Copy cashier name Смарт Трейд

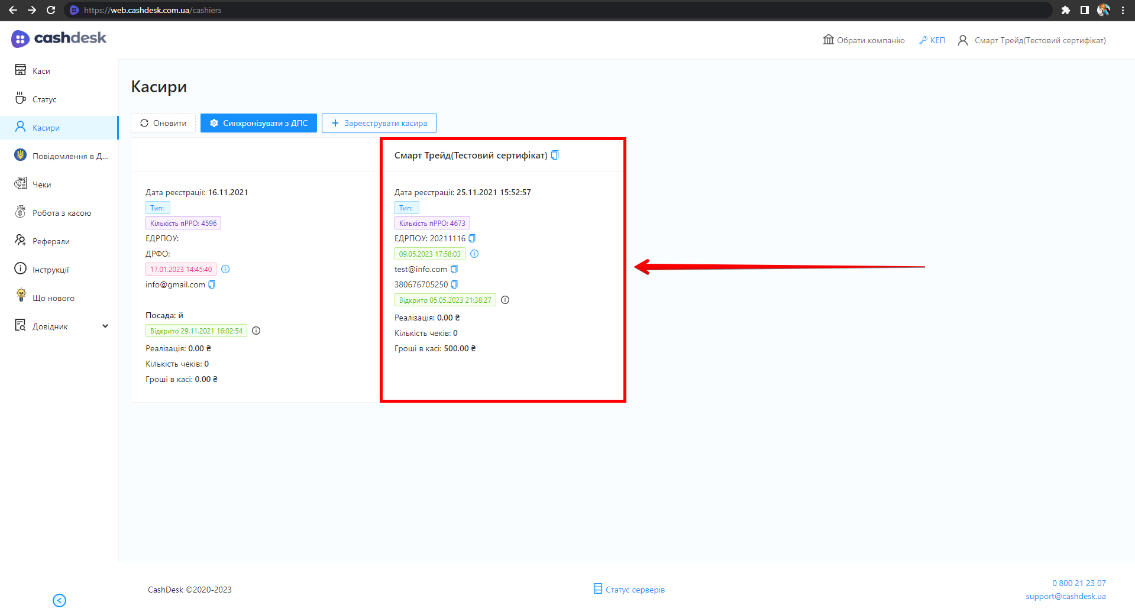point(555,155)
